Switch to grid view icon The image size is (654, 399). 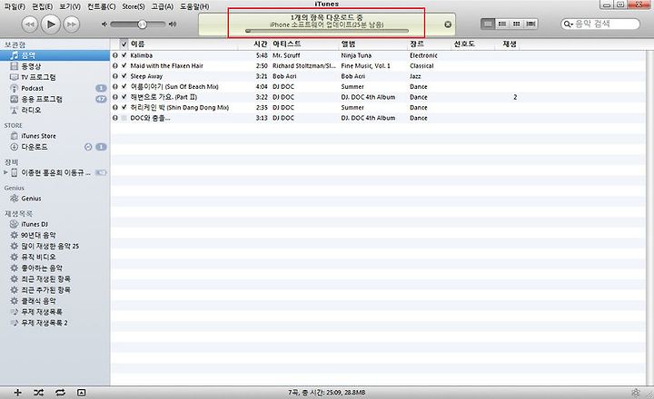516,24
